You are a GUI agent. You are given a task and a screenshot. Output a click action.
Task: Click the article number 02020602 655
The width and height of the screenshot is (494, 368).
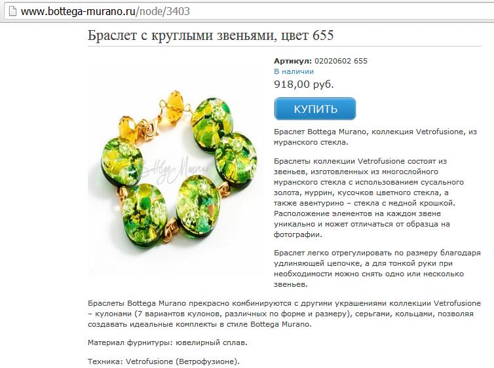point(341,61)
